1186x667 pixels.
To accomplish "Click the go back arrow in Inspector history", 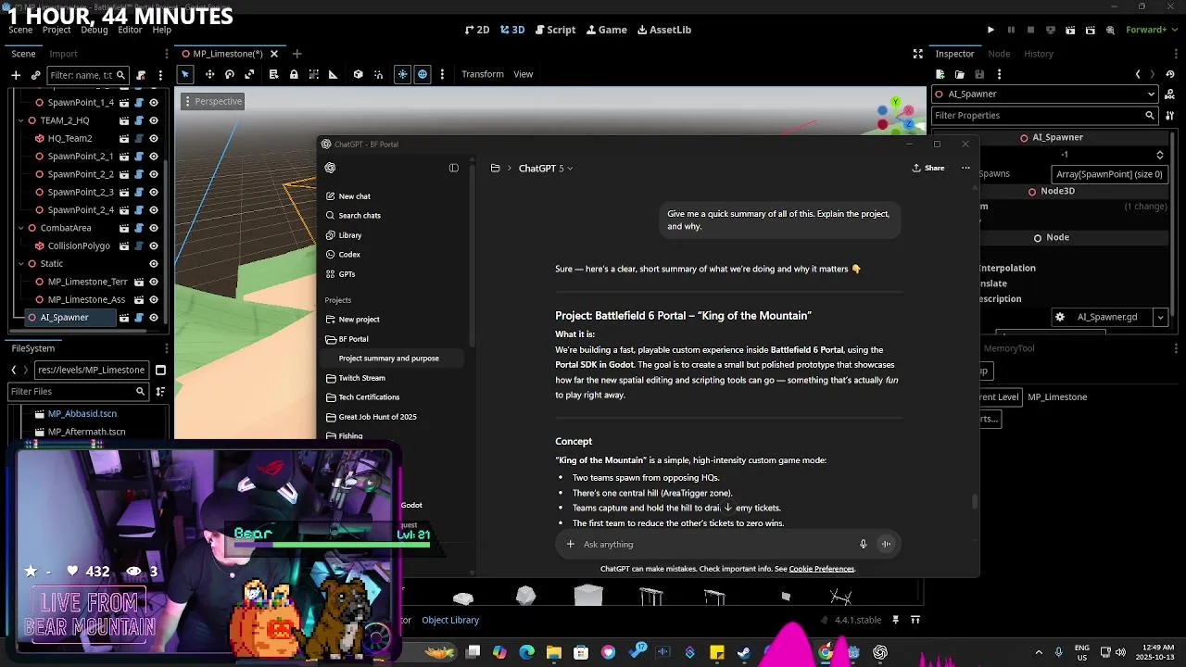I will tap(1138, 74).
